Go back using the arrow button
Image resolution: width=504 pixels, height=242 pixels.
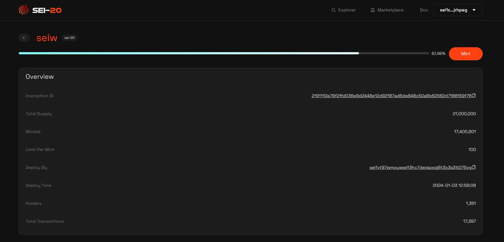24,38
